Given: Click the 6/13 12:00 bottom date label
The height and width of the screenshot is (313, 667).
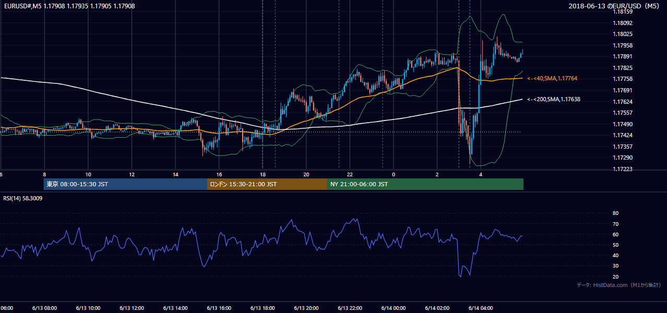Looking at the screenshot, I should click(132, 308).
